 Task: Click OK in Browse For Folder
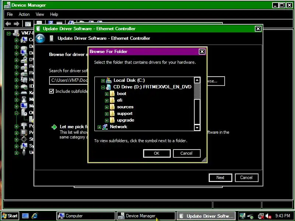(x=157, y=153)
